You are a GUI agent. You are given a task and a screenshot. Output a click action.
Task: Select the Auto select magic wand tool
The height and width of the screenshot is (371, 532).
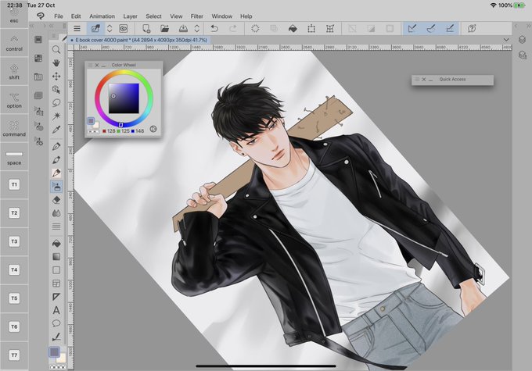[56, 116]
